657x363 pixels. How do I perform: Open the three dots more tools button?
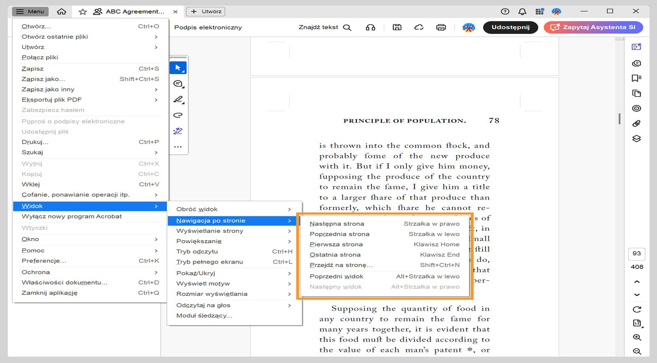point(178,147)
